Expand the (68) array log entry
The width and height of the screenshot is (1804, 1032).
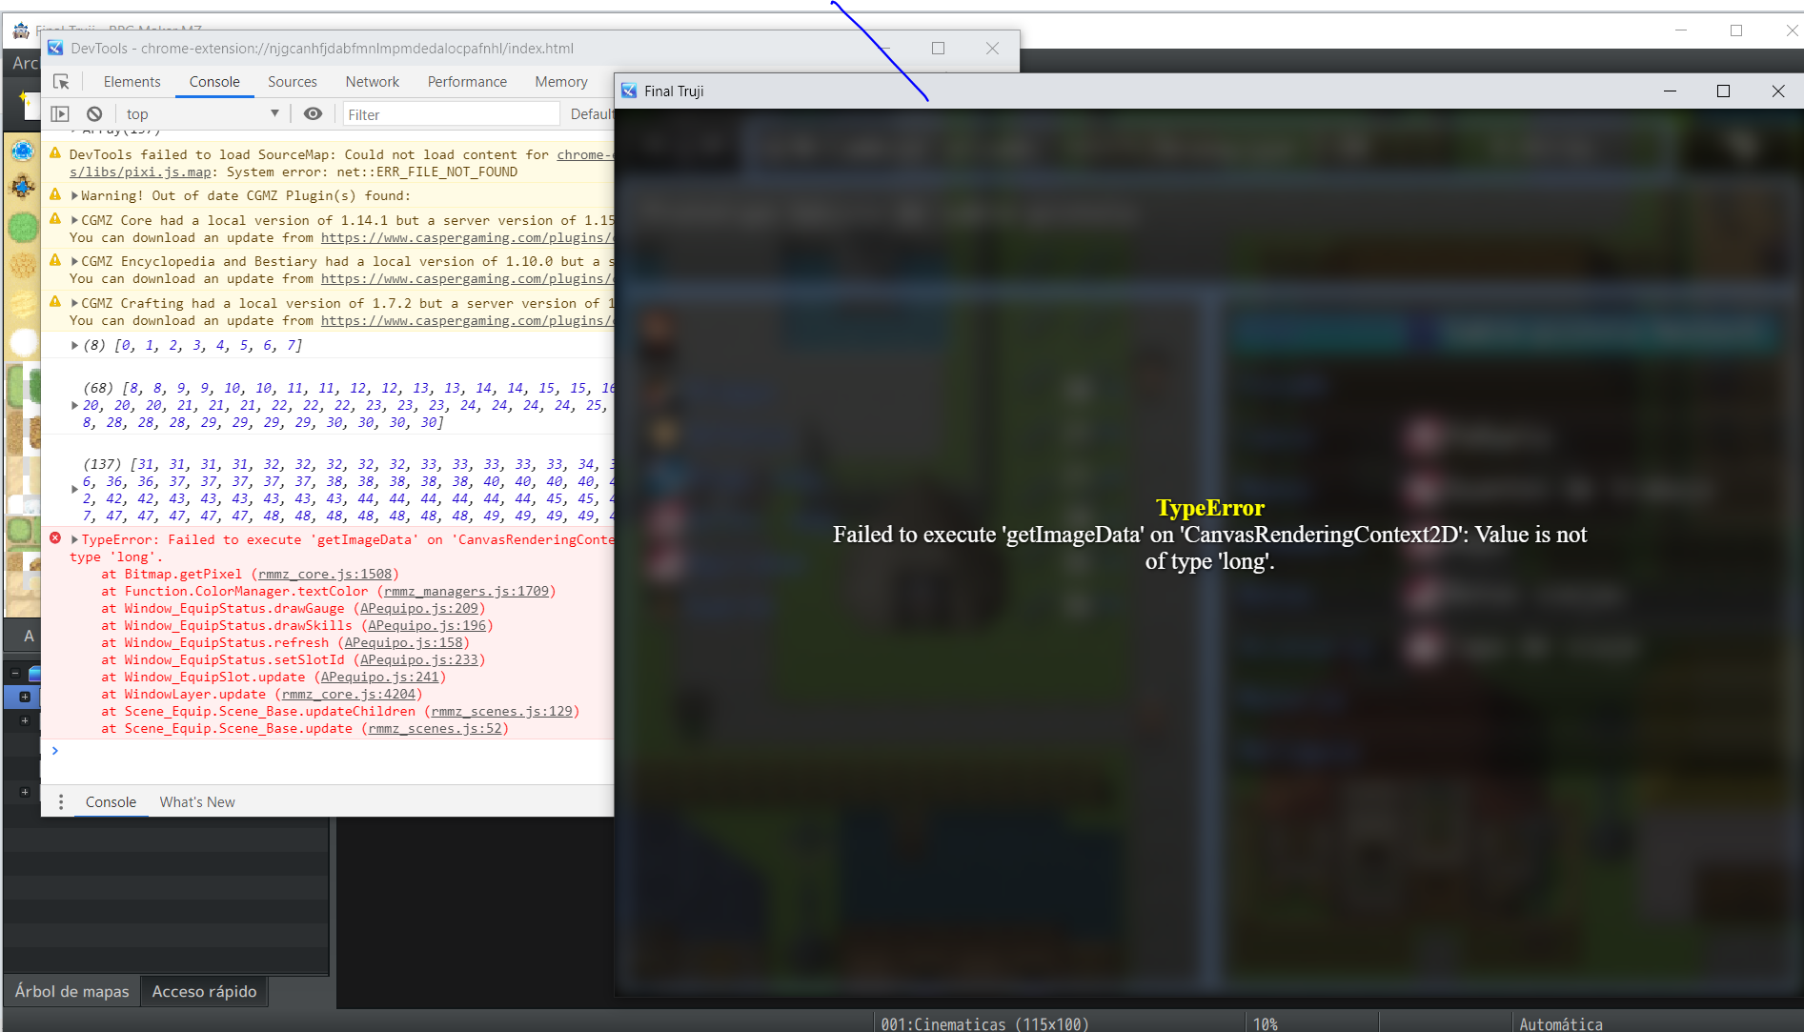tap(74, 405)
